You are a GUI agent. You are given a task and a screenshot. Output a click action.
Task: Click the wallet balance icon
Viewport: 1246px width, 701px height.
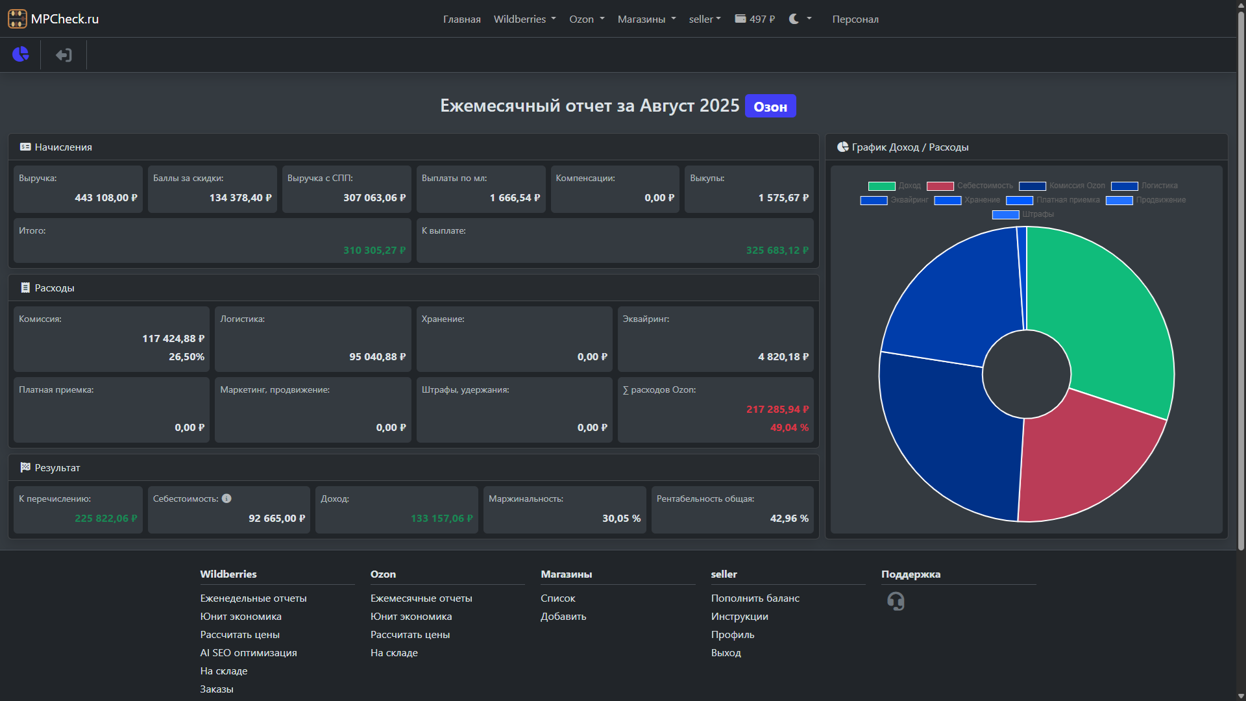click(x=740, y=19)
